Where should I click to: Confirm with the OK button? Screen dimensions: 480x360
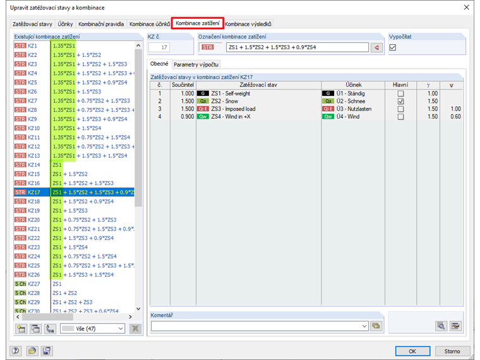pos(412,351)
